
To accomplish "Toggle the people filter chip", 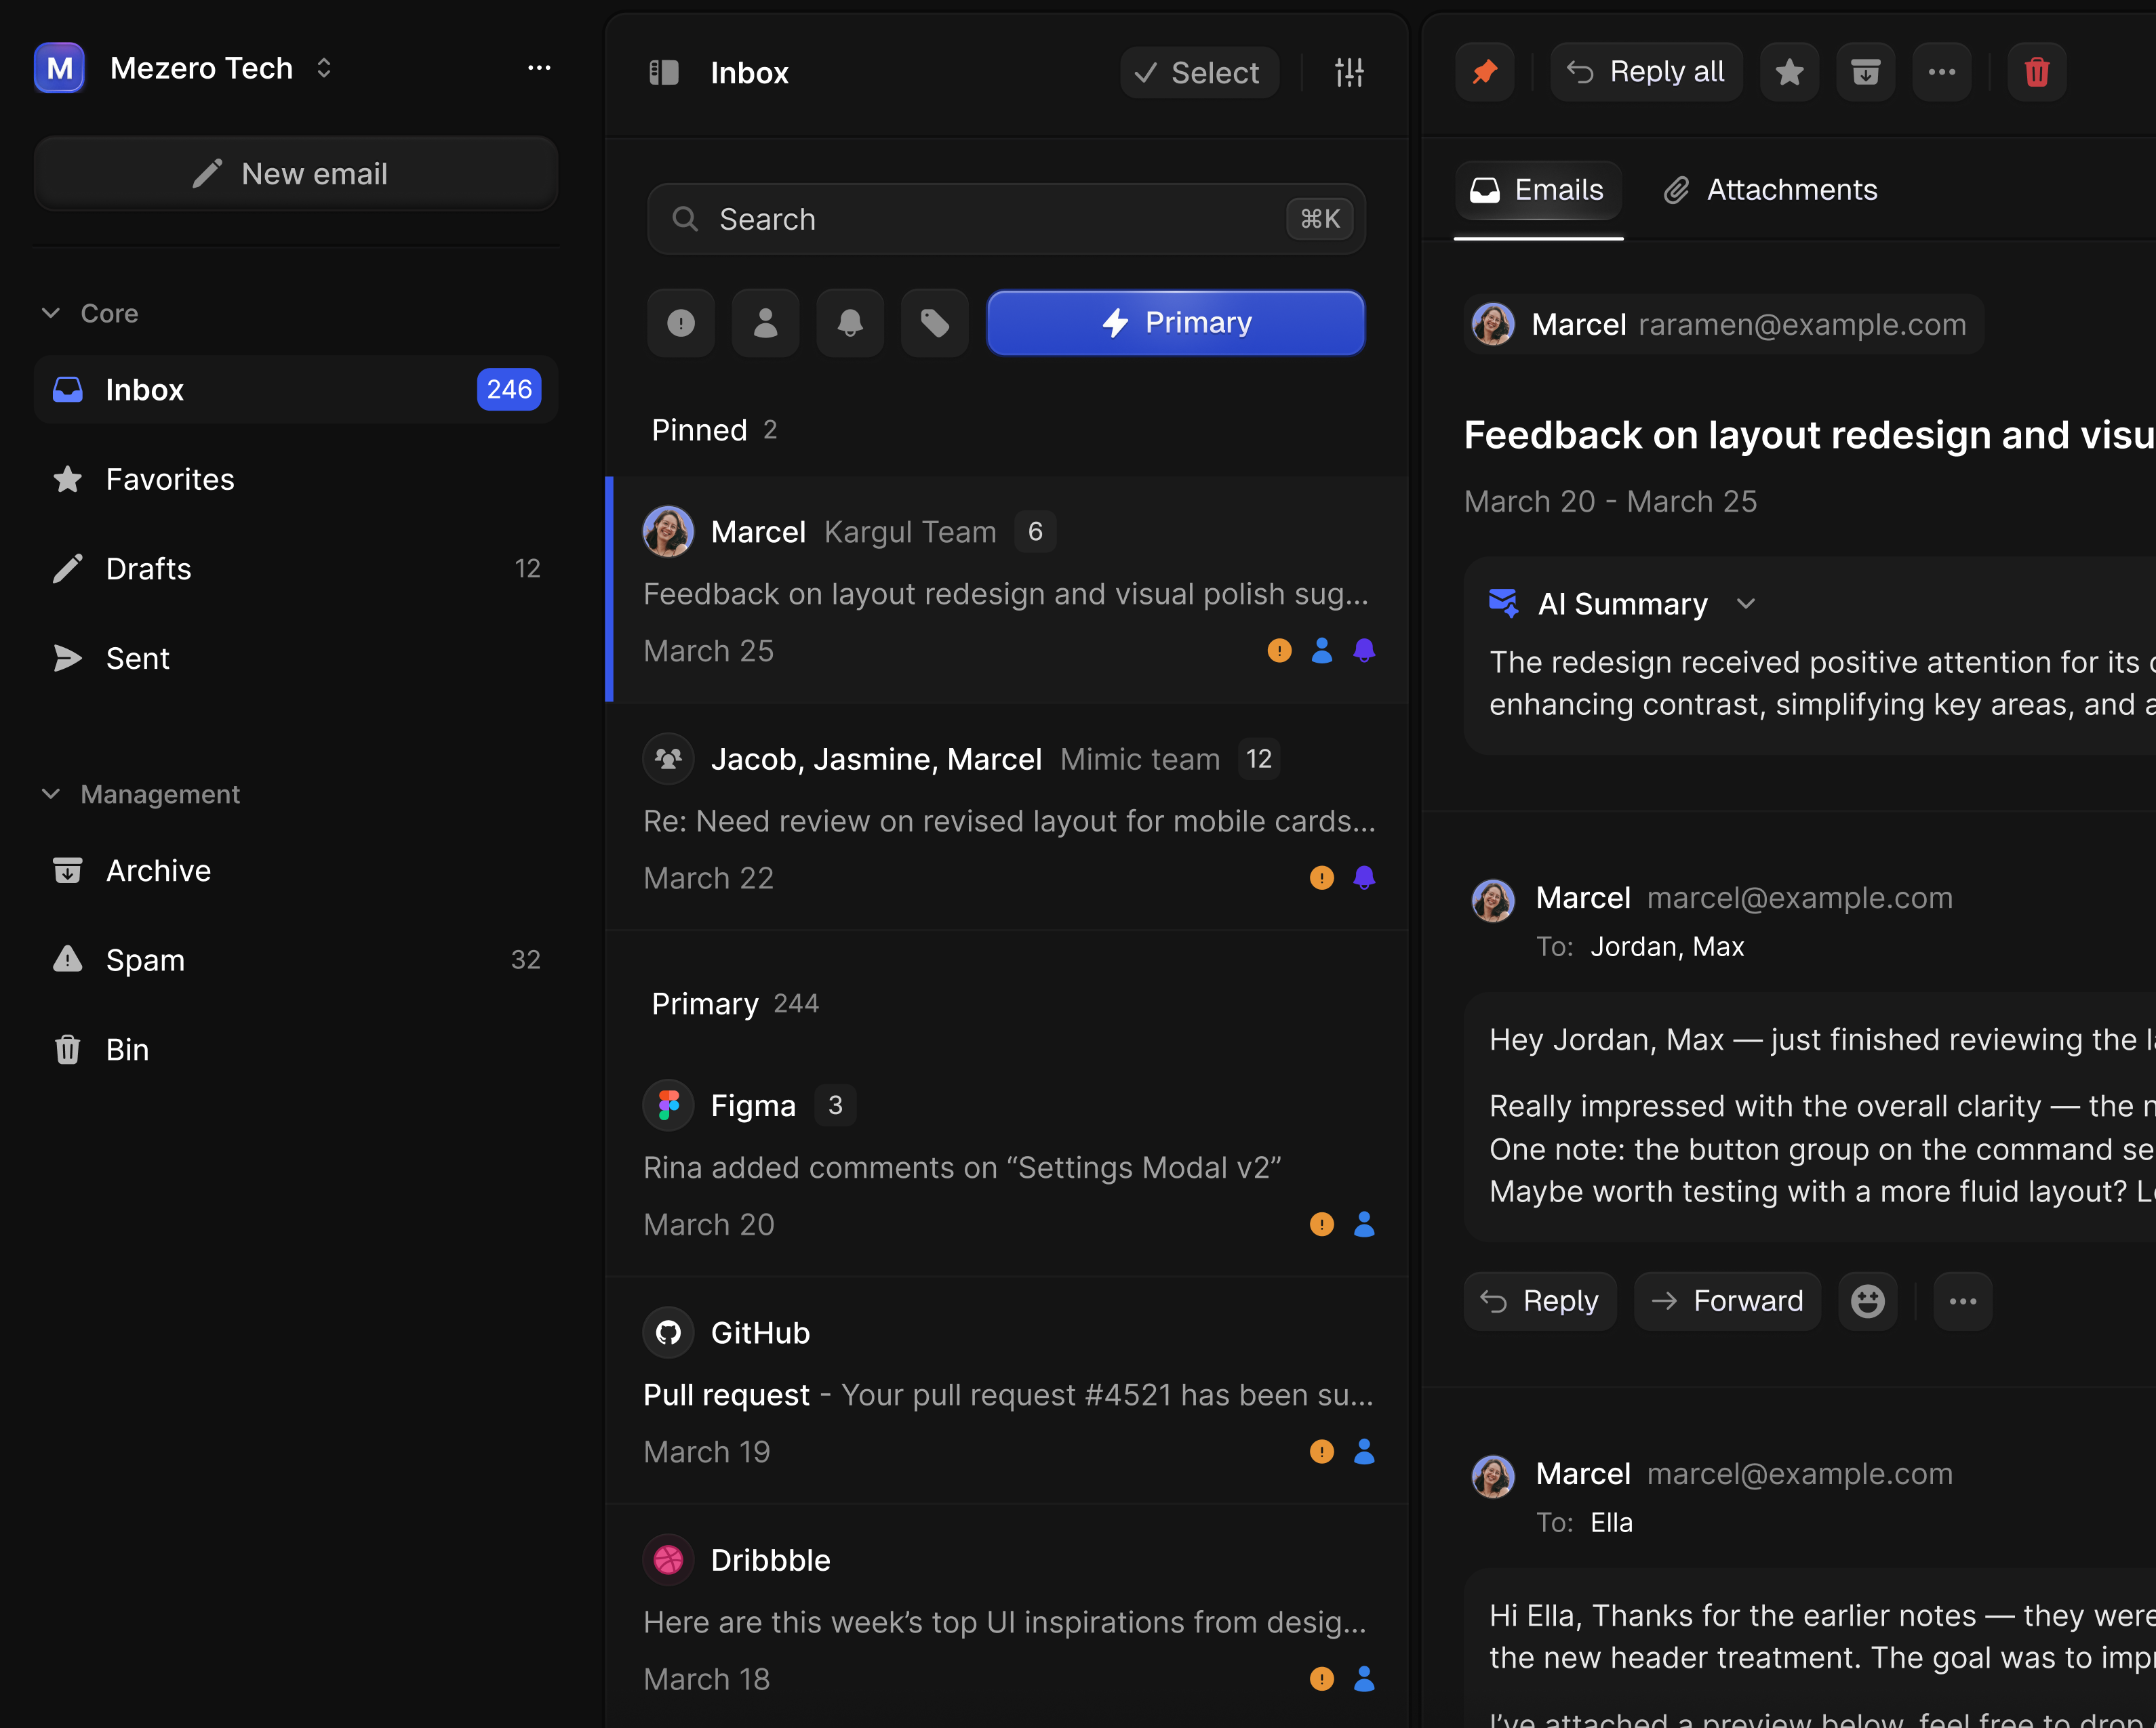I will tap(765, 323).
